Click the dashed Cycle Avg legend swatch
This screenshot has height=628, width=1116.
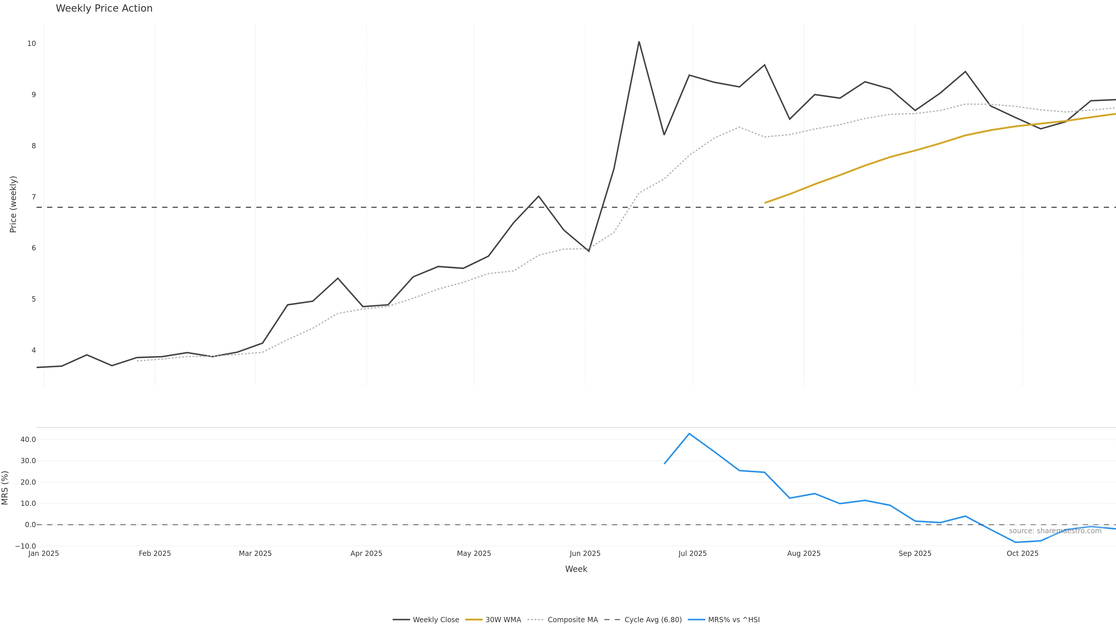(612, 620)
